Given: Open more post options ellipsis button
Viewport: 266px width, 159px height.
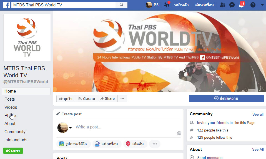Looking at the screenshot, I should pyautogui.click(x=155, y=144).
